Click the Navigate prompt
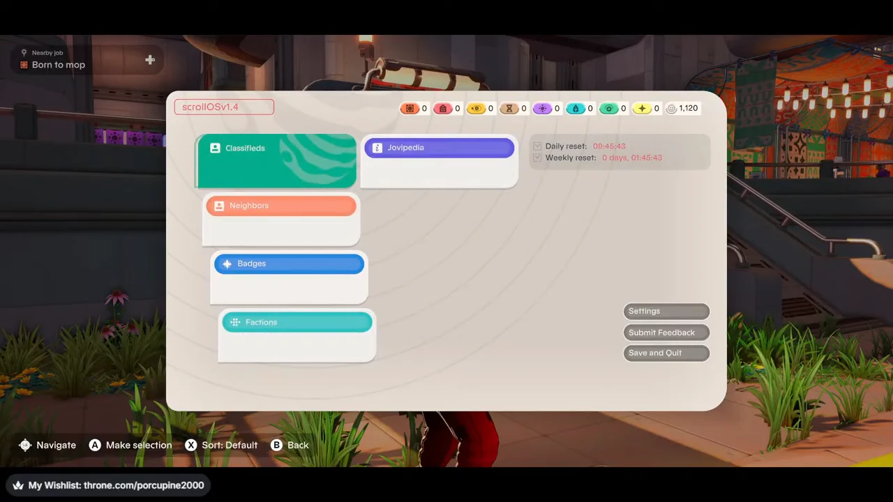This screenshot has width=893, height=502. coord(47,445)
